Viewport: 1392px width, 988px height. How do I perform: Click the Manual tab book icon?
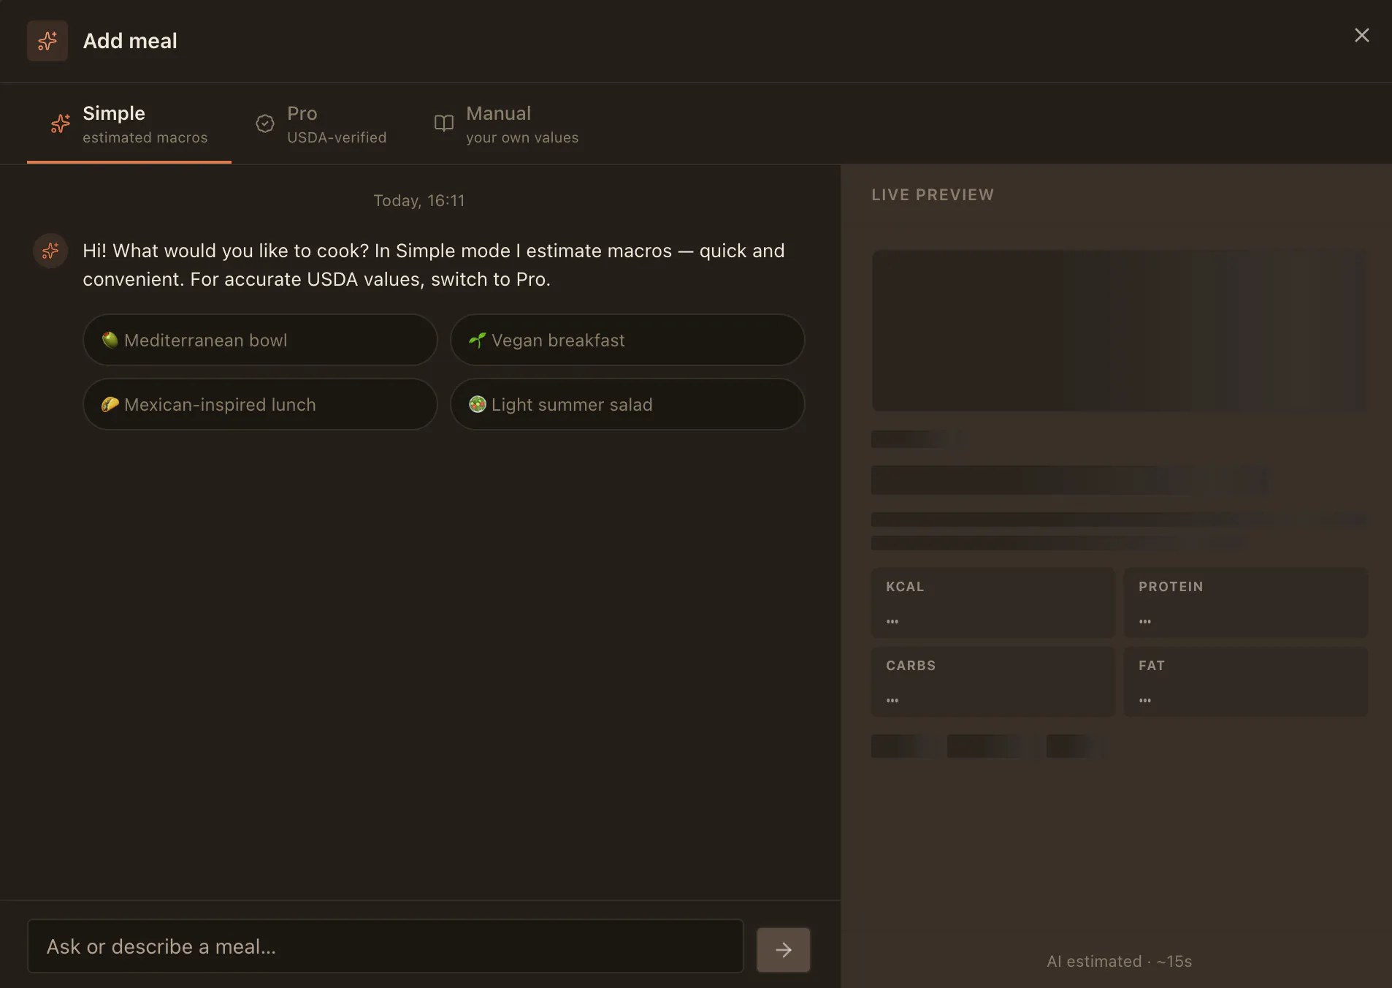(x=444, y=123)
